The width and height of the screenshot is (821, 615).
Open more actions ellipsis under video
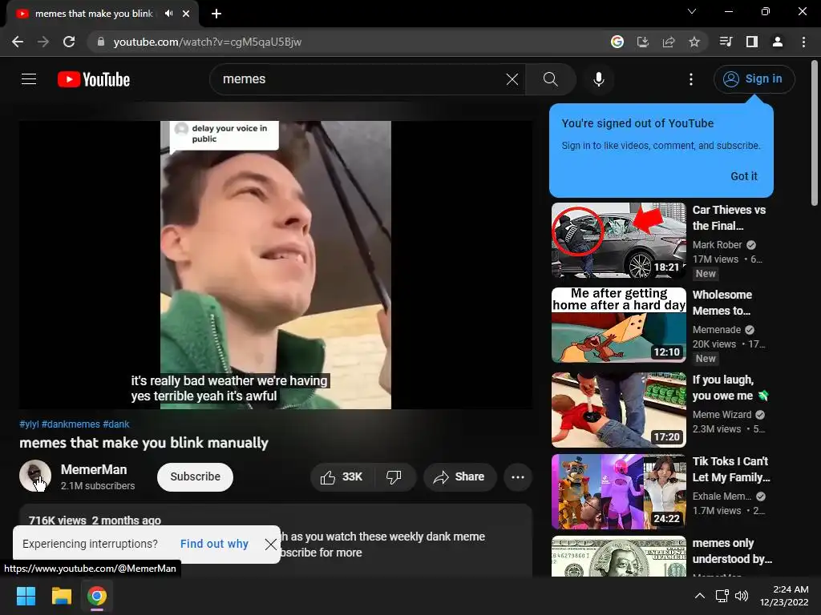[518, 477]
